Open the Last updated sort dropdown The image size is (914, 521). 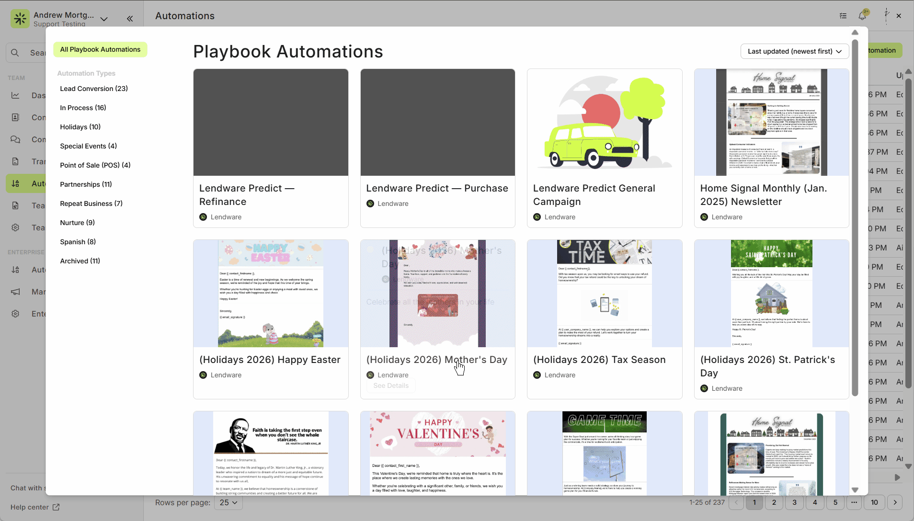point(794,51)
